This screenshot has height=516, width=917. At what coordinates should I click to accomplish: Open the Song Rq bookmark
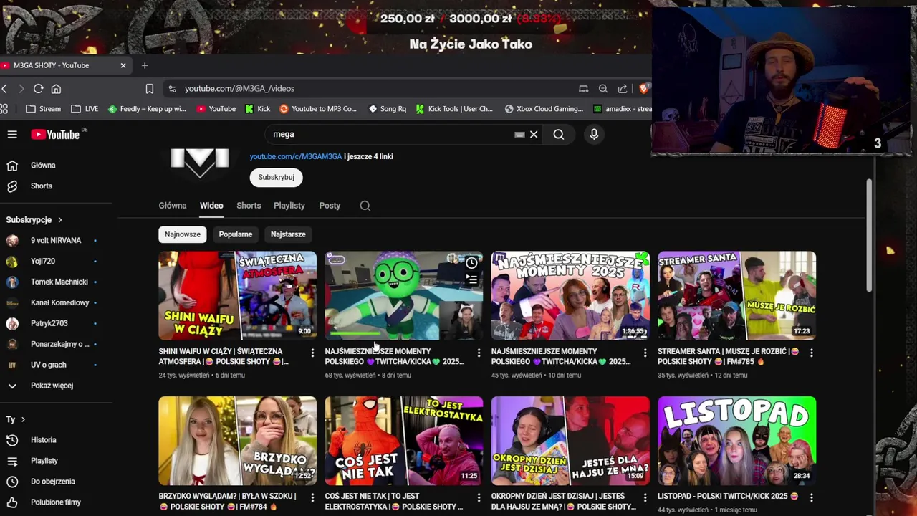click(387, 109)
